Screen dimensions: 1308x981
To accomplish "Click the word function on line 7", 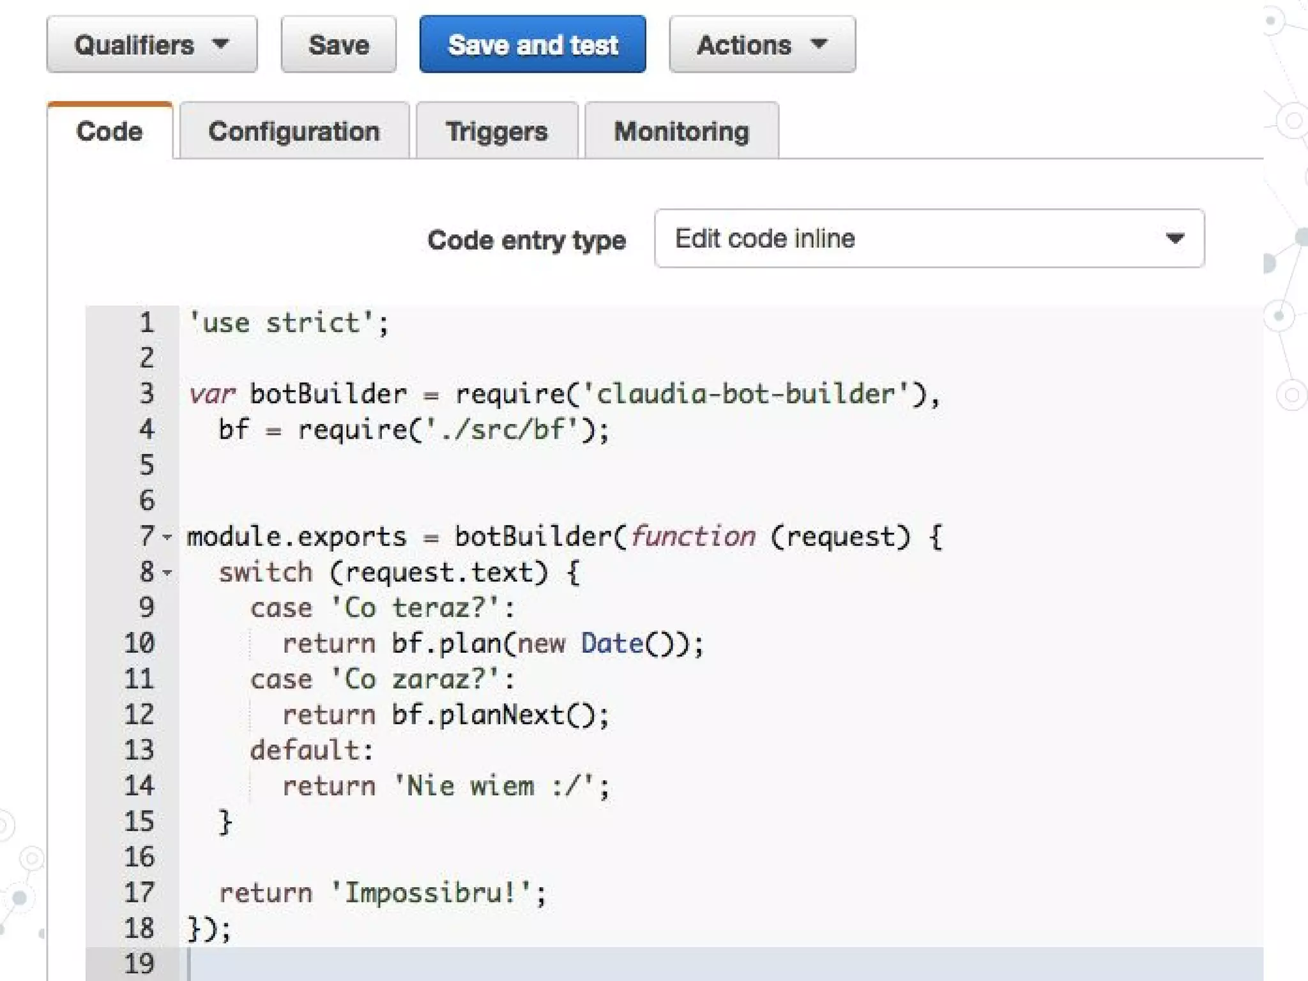I will 693,536.
